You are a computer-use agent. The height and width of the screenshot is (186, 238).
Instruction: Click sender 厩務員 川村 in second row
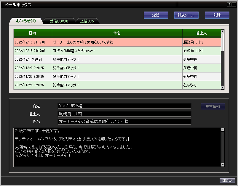click(193, 51)
